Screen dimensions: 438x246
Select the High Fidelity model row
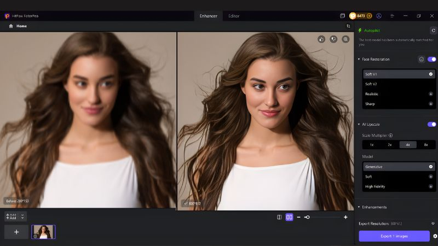(x=399, y=186)
